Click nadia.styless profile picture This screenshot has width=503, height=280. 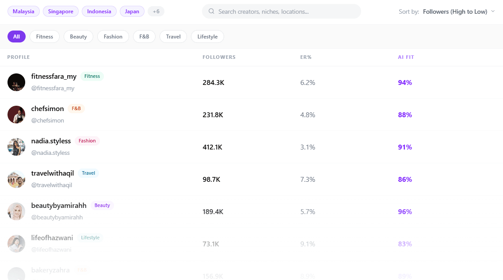click(16, 147)
